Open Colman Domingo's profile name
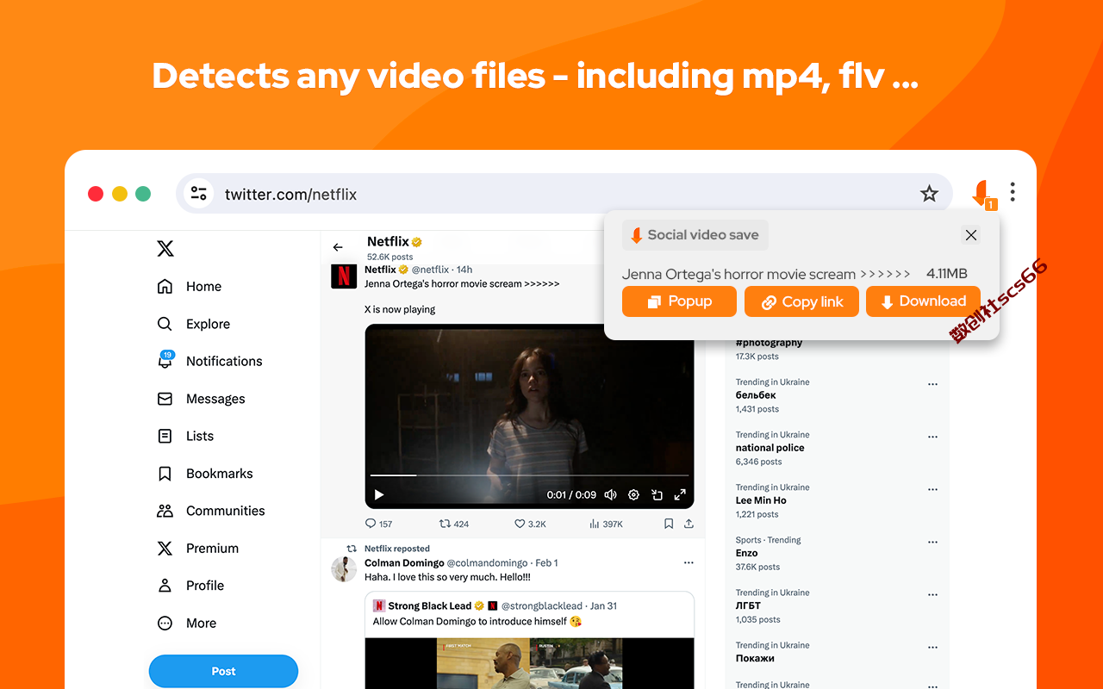Screen dimensions: 1103x689 coord(404,563)
